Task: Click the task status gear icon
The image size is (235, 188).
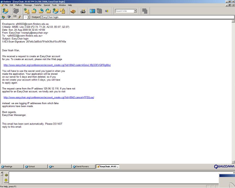Action: pos(6,175)
